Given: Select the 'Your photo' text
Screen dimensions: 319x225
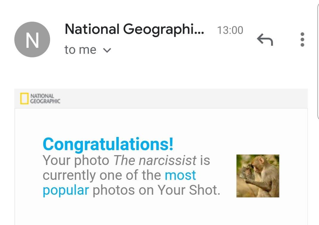Looking at the screenshot, I should tap(76, 161).
